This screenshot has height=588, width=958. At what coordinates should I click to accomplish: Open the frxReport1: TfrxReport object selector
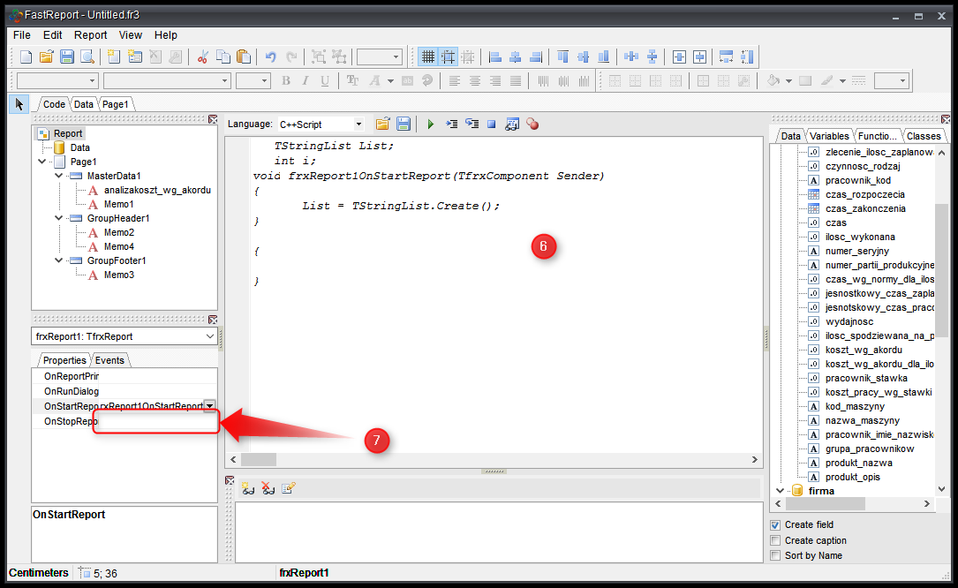click(124, 336)
